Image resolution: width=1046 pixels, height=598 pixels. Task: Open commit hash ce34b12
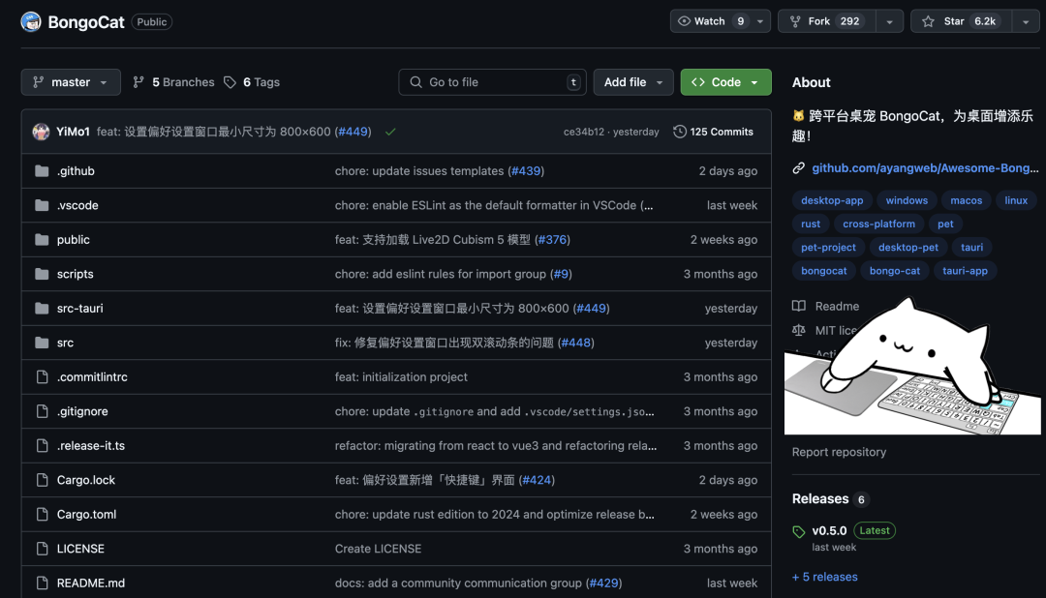tap(584, 132)
